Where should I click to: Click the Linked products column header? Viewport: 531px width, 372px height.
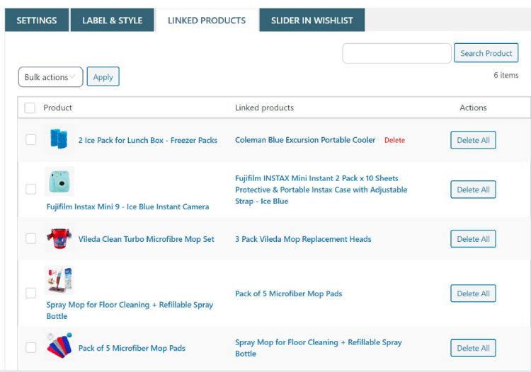pyautogui.click(x=265, y=107)
